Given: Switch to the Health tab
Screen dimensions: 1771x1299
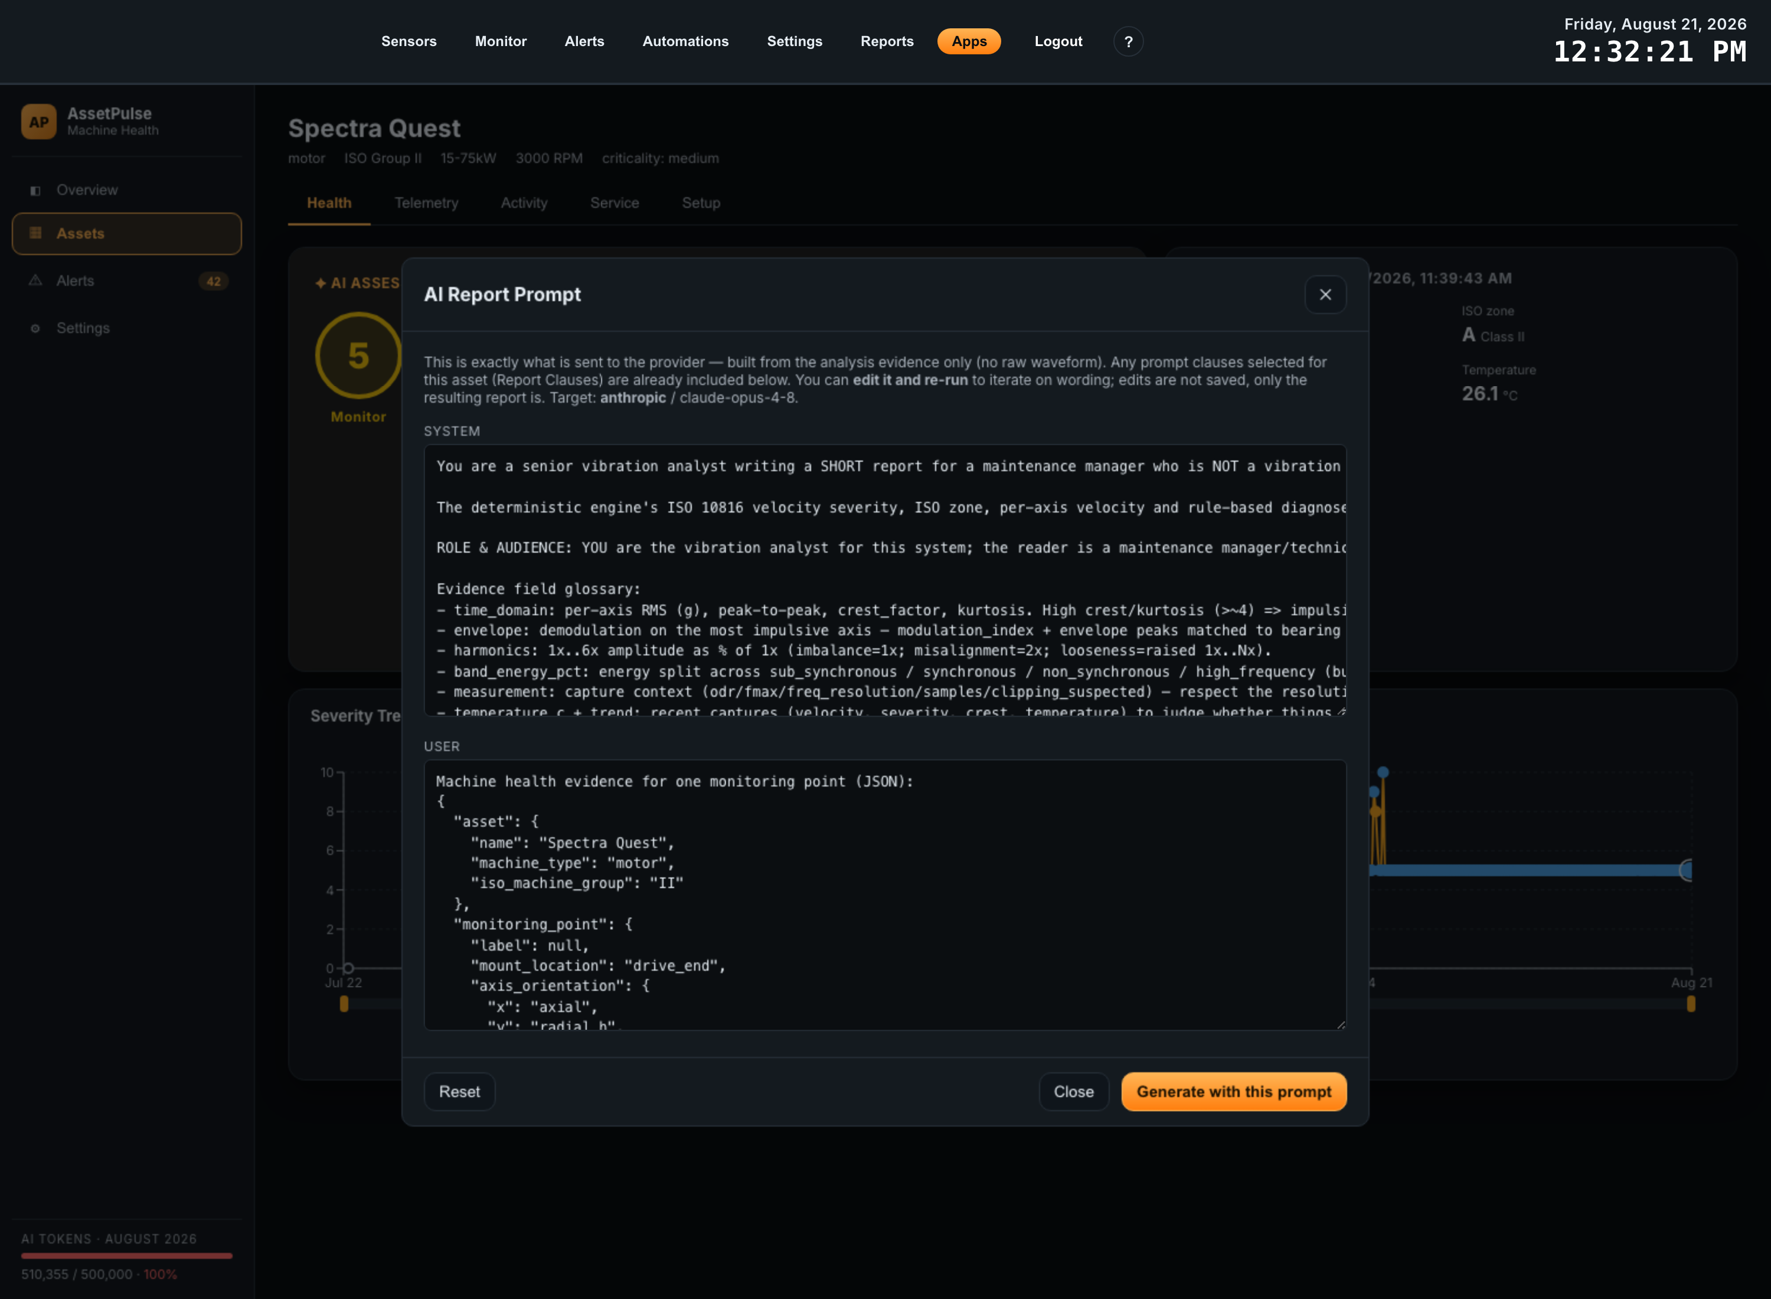Looking at the screenshot, I should [329, 204].
